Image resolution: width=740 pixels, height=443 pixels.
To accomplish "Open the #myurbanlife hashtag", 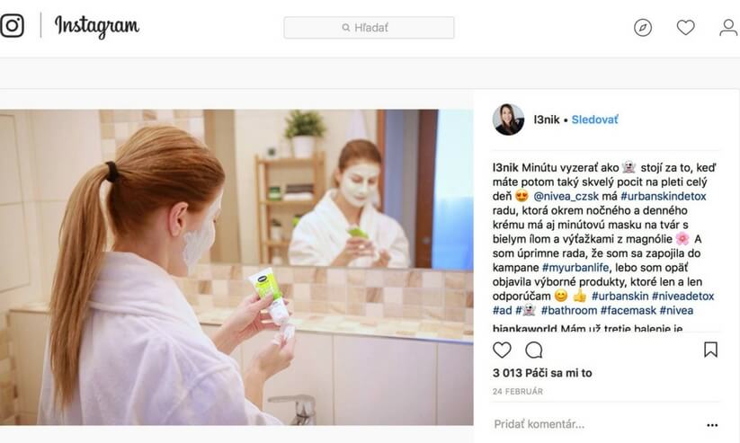I will coord(575,268).
